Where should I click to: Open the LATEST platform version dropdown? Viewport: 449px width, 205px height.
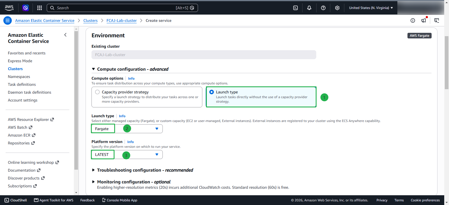127,155
